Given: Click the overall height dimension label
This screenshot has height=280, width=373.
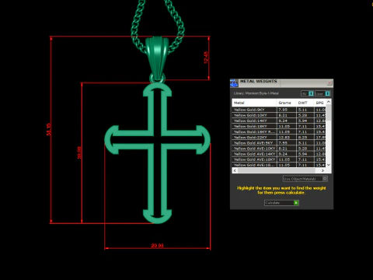Looking at the screenshot, I should pos(48,129).
